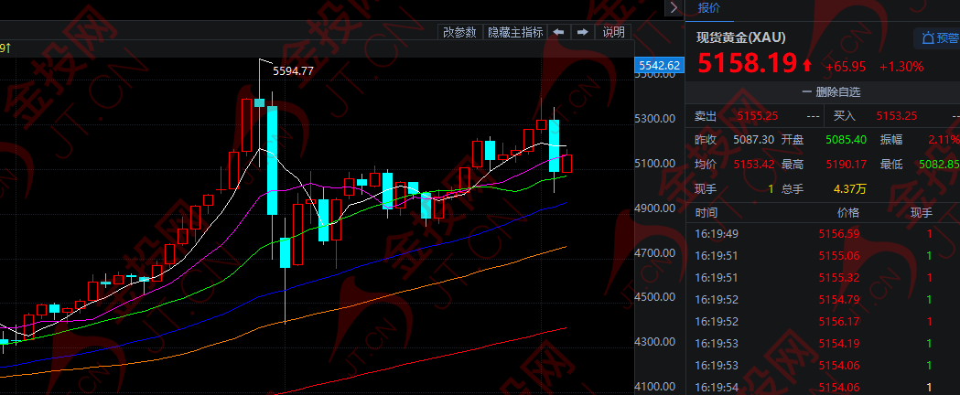Click the 昨收 value 5087.30
This screenshot has width=960, height=395.
(x=754, y=139)
